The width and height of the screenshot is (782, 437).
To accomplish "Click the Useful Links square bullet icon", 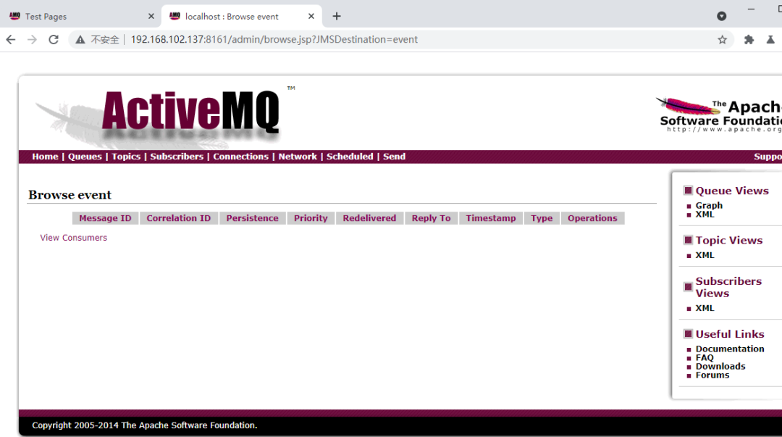I will [689, 333].
